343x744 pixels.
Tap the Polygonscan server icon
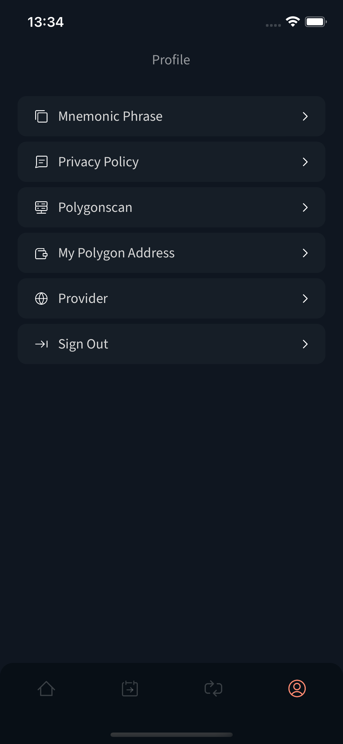(41, 207)
